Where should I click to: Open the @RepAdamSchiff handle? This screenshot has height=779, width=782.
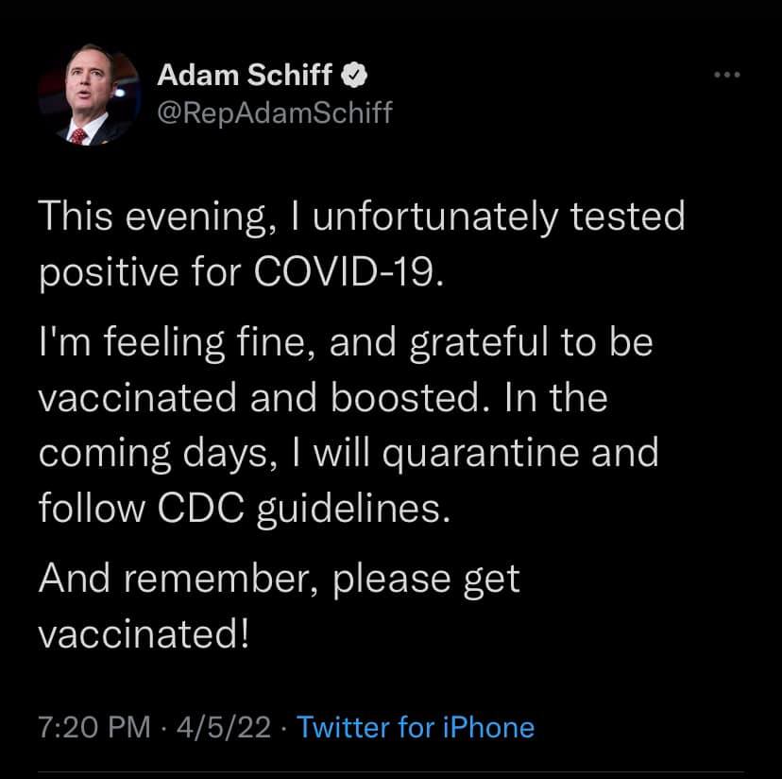[x=273, y=113]
